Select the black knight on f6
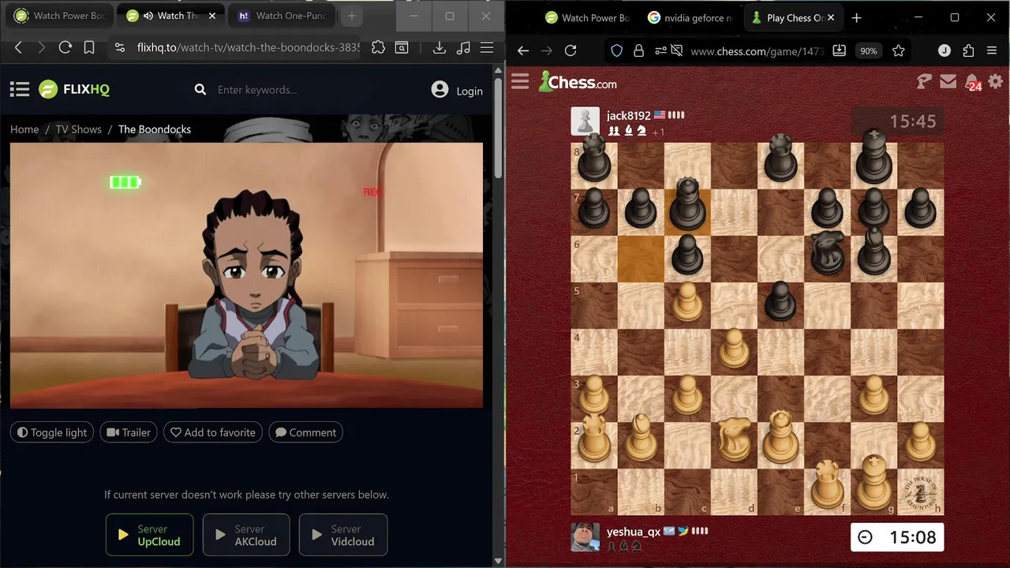 (828, 259)
